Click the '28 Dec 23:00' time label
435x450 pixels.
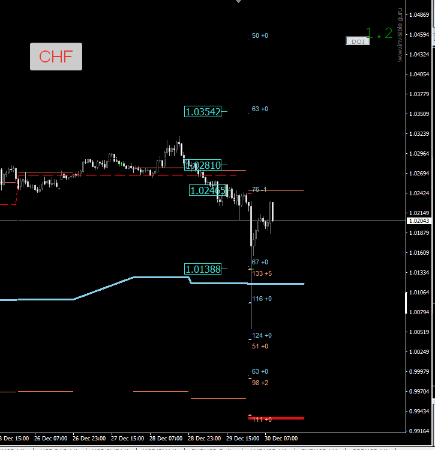tap(205, 439)
